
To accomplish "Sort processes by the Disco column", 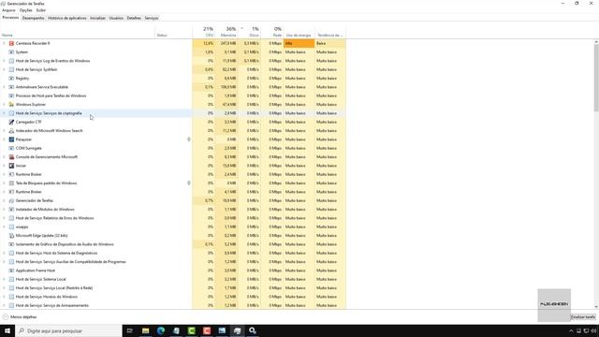I will (x=250, y=32).
